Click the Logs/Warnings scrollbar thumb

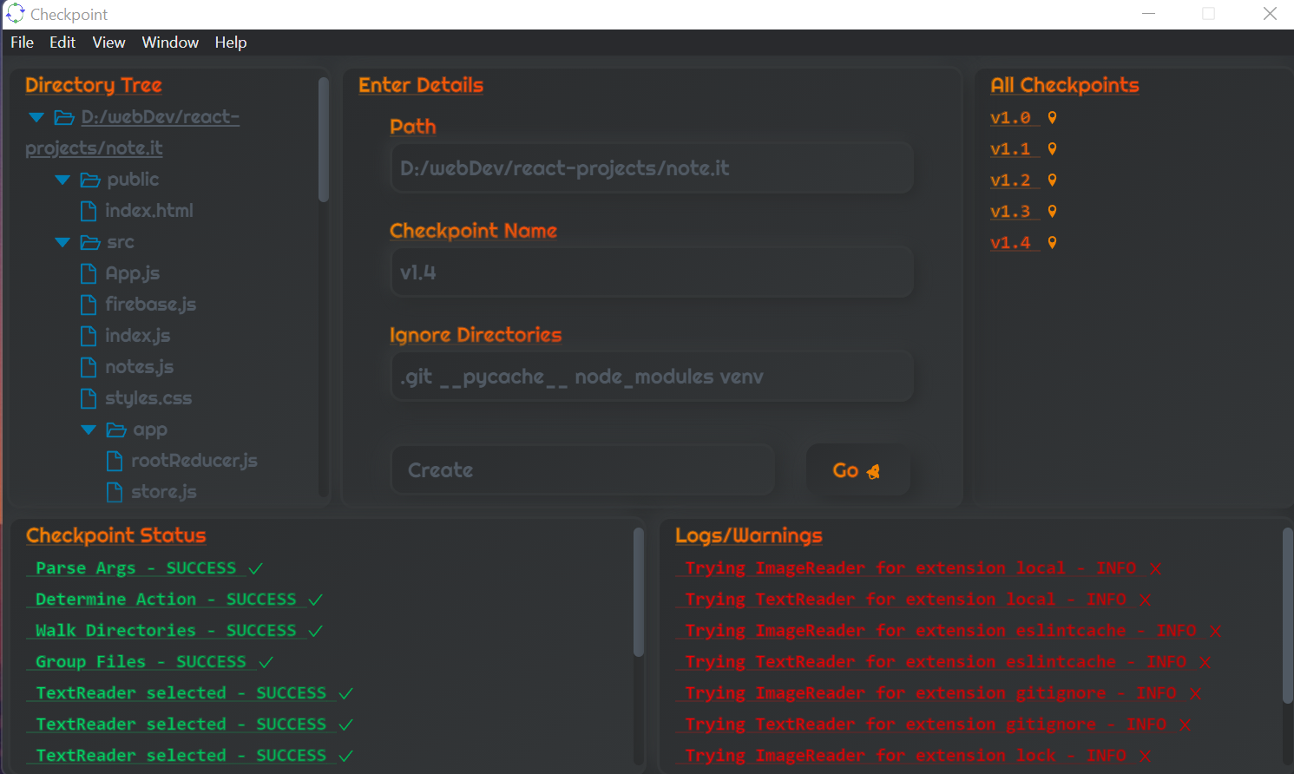1288,614
